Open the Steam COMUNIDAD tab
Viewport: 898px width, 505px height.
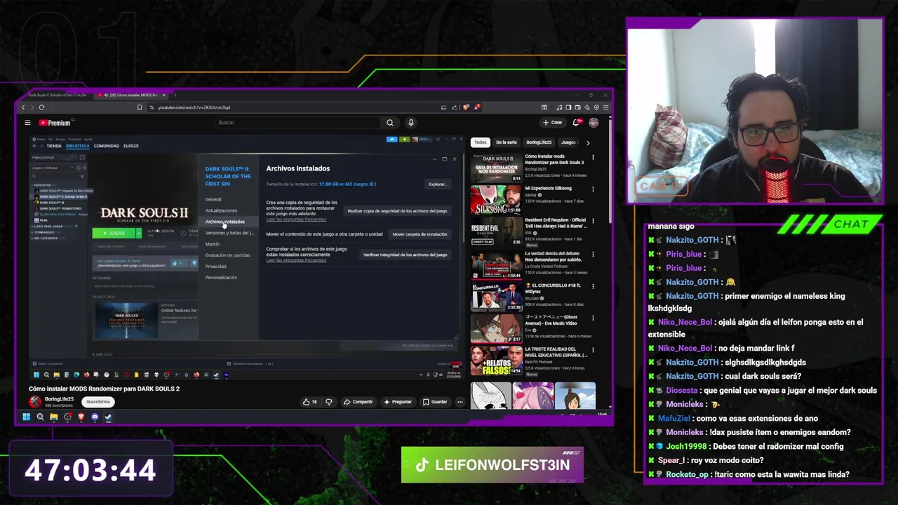[107, 146]
